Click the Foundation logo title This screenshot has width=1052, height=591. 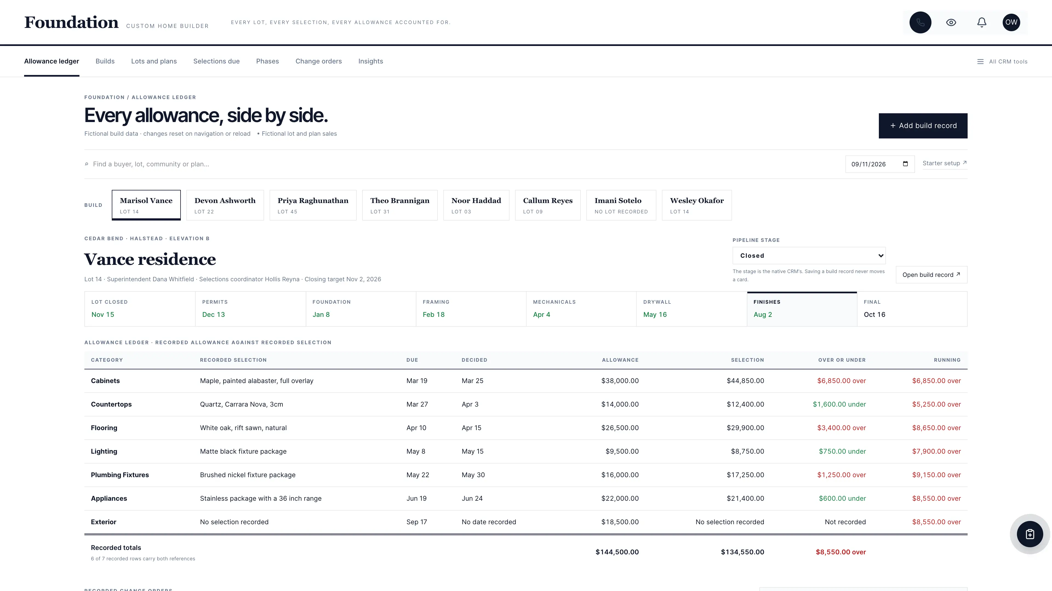pyautogui.click(x=72, y=22)
